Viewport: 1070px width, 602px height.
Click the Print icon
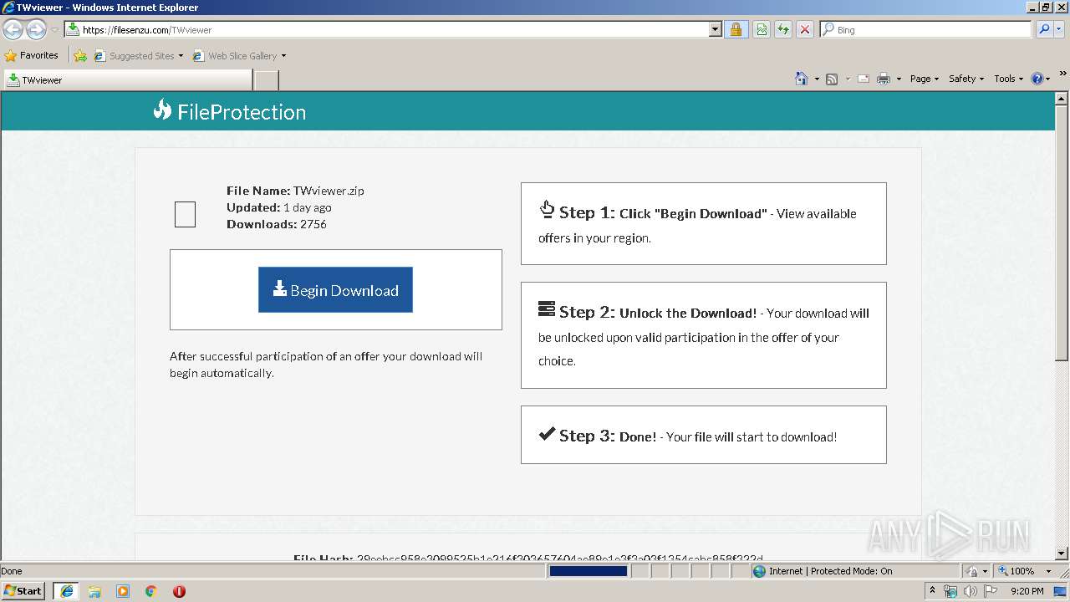click(884, 79)
